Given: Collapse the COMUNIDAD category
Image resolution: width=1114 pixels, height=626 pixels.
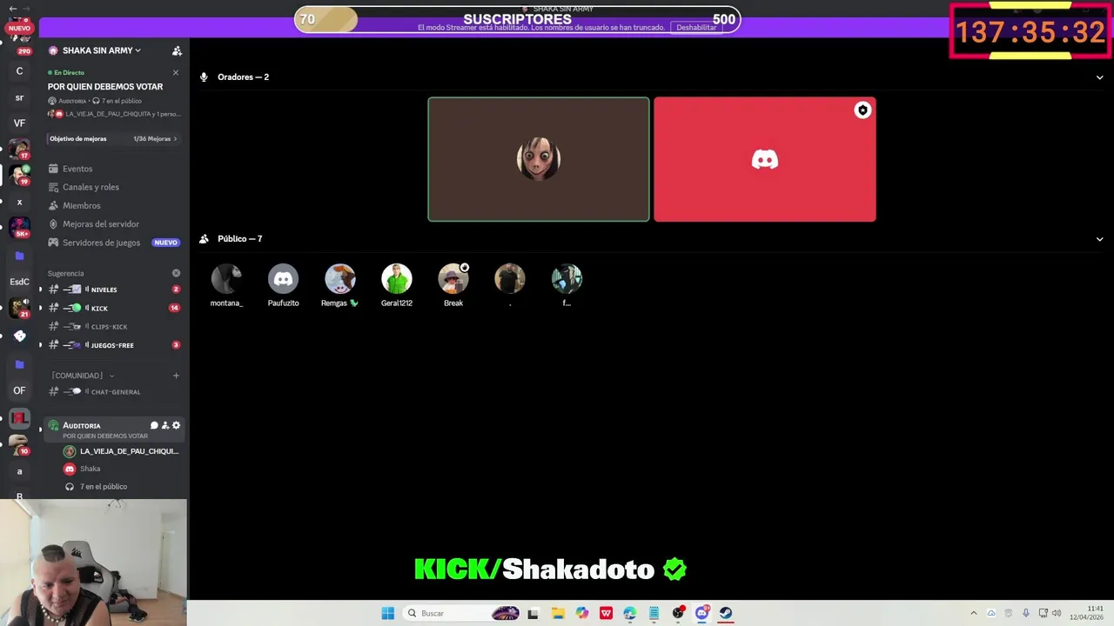Looking at the screenshot, I should pos(81,376).
